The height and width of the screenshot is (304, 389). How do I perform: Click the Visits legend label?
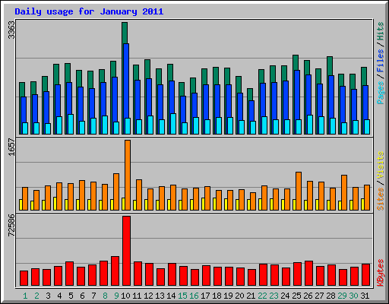point(381,166)
